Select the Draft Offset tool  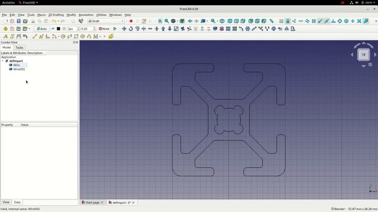(137, 29)
